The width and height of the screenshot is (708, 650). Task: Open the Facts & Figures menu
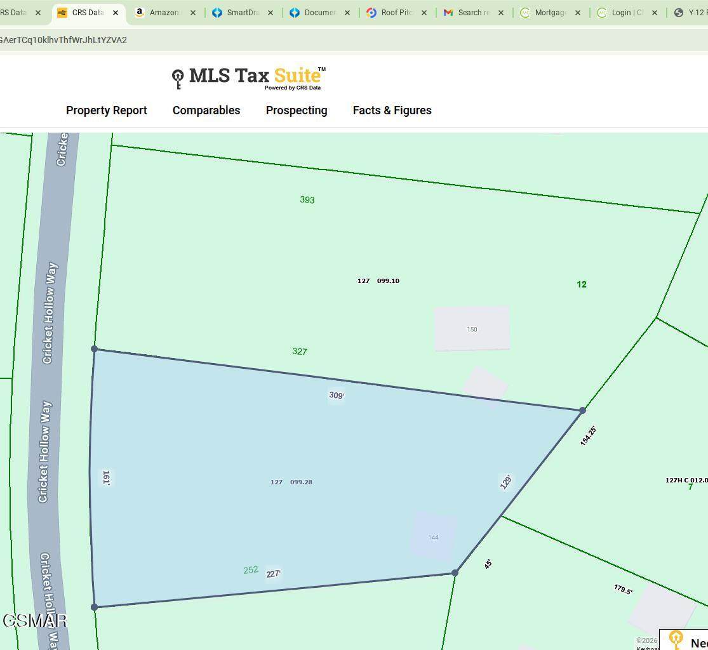tap(392, 110)
